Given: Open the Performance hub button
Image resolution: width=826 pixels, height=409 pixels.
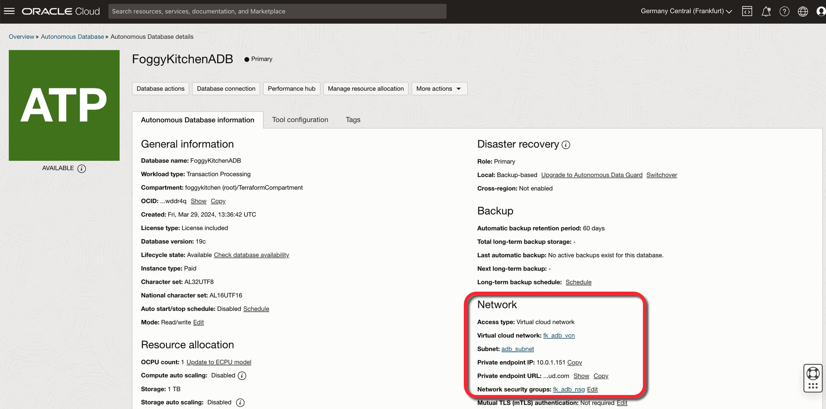Looking at the screenshot, I should coord(292,89).
